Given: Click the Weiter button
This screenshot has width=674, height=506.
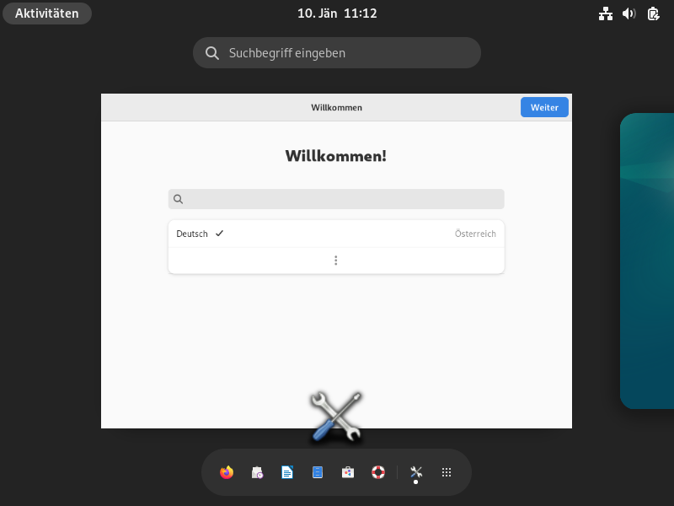Looking at the screenshot, I should (544, 107).
